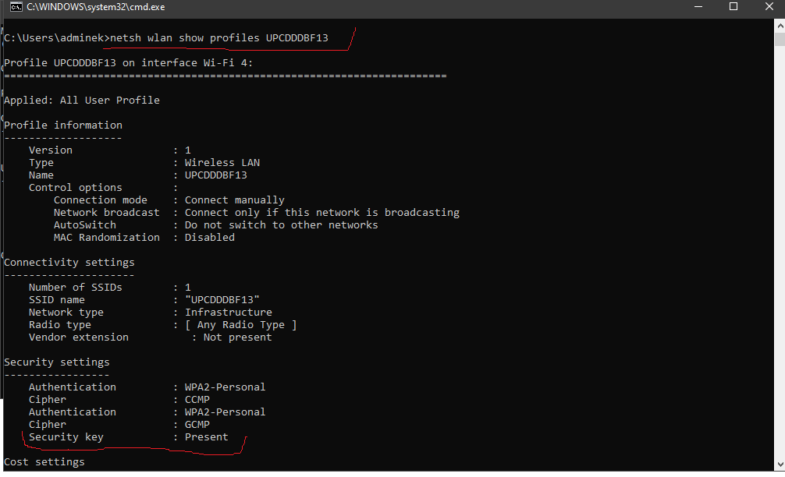Viewport: 785px width, 477px height.
Task: Click the 'Applied: All User Profile' line
Action: (x=82, y=100)
